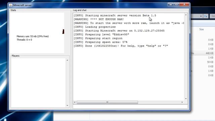
Task: Click the 'Done (1461822580ns)!' log line
Action: [x=121, y=46]
